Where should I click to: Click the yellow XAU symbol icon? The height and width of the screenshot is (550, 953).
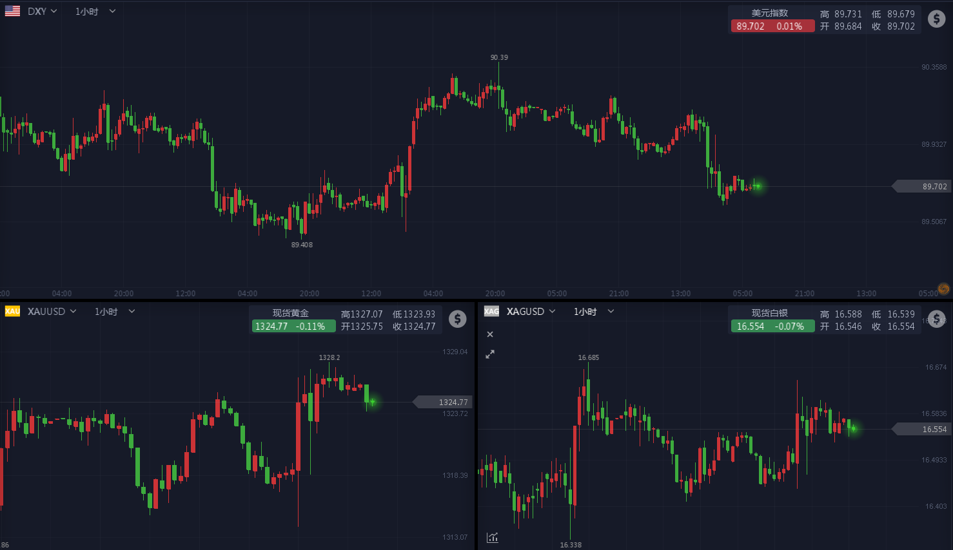(12, 311)
